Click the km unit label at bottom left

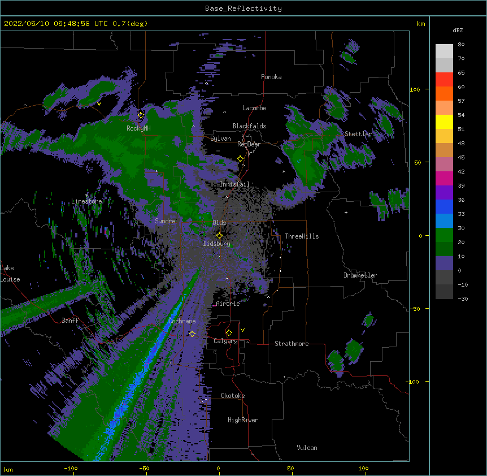(x=8, y=470)
